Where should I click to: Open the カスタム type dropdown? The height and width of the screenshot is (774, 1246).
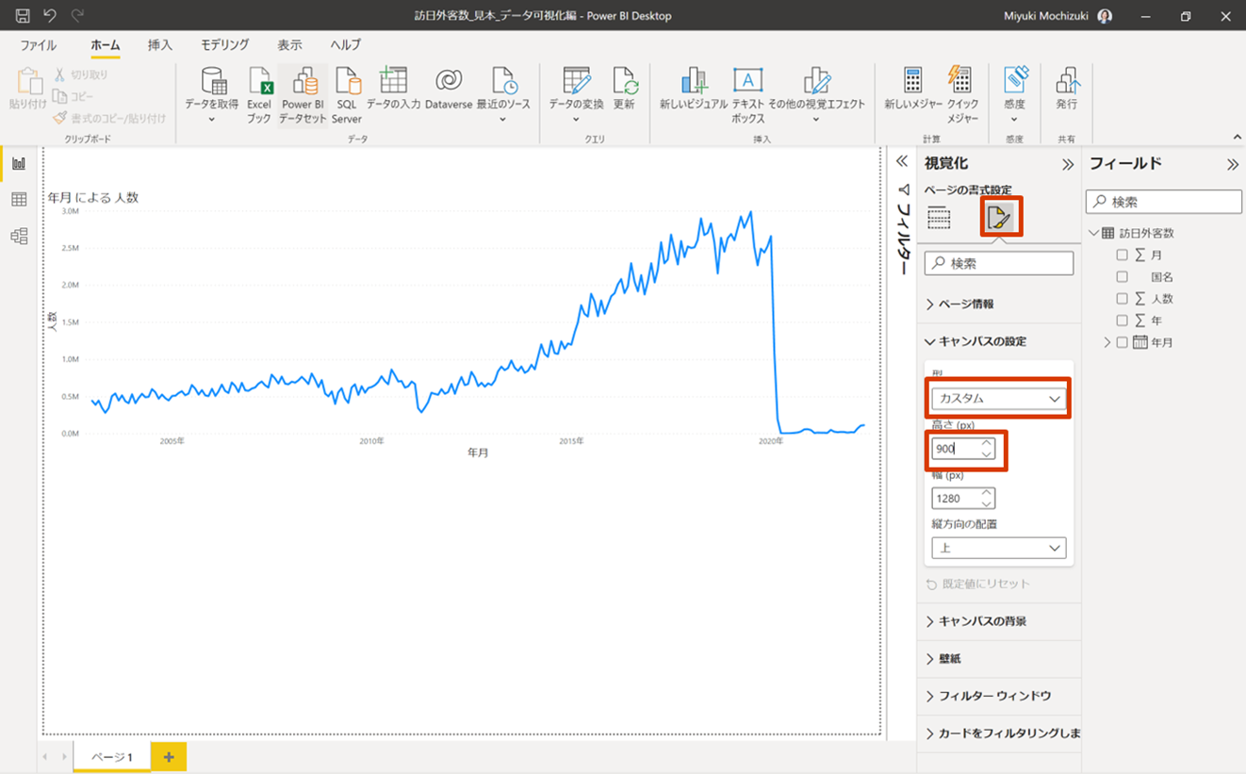pos(998,399)
